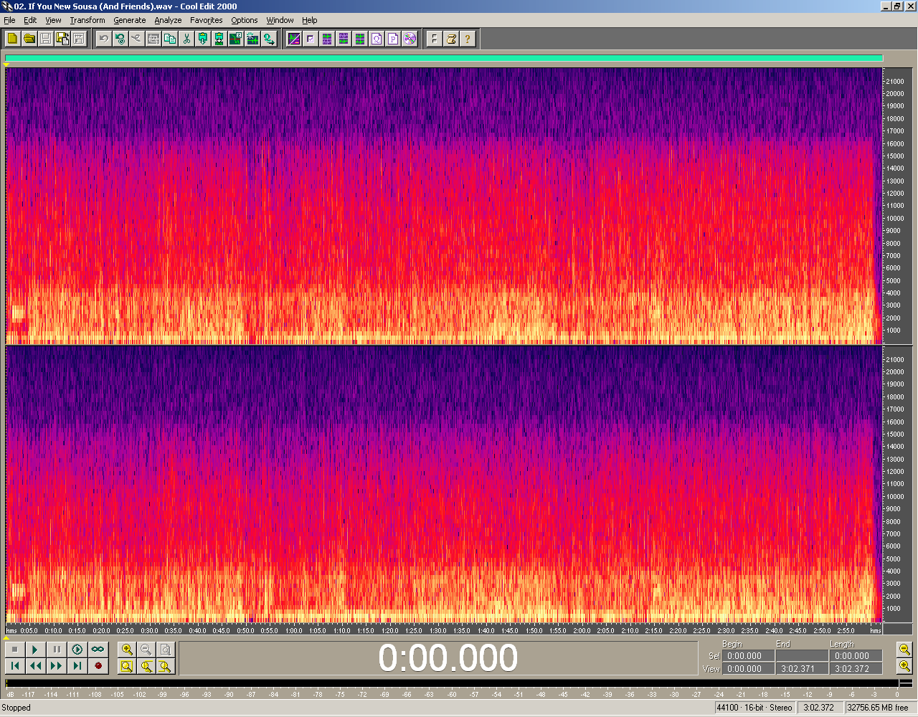Click the Open file folder icon
Image resolution: width=918 pixels, height=717 pixels.
click(x=29, y=39)
